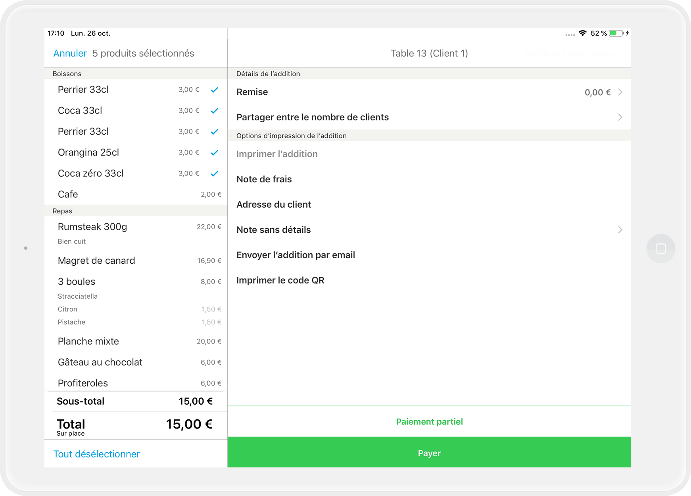Tap the iPad home button
Image resolution: width=691 pixels, height=496 pixels.
[x=661, y=249]
